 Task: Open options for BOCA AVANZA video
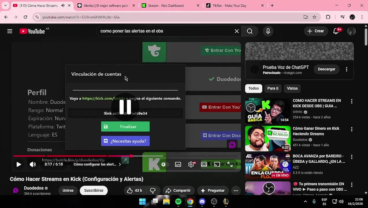[352, 157]
